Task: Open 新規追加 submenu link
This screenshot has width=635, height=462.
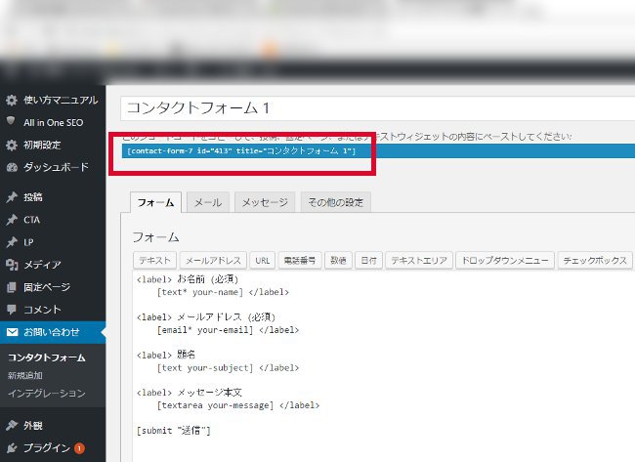Action: 24,375
